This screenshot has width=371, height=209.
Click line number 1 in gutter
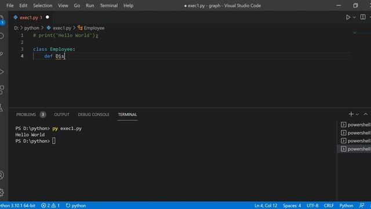22,35
